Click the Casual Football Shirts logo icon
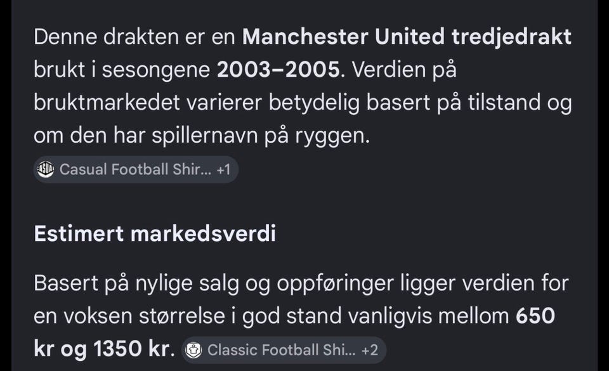Image resolution: width=609 pixels, height=371 pixels. 46,169
